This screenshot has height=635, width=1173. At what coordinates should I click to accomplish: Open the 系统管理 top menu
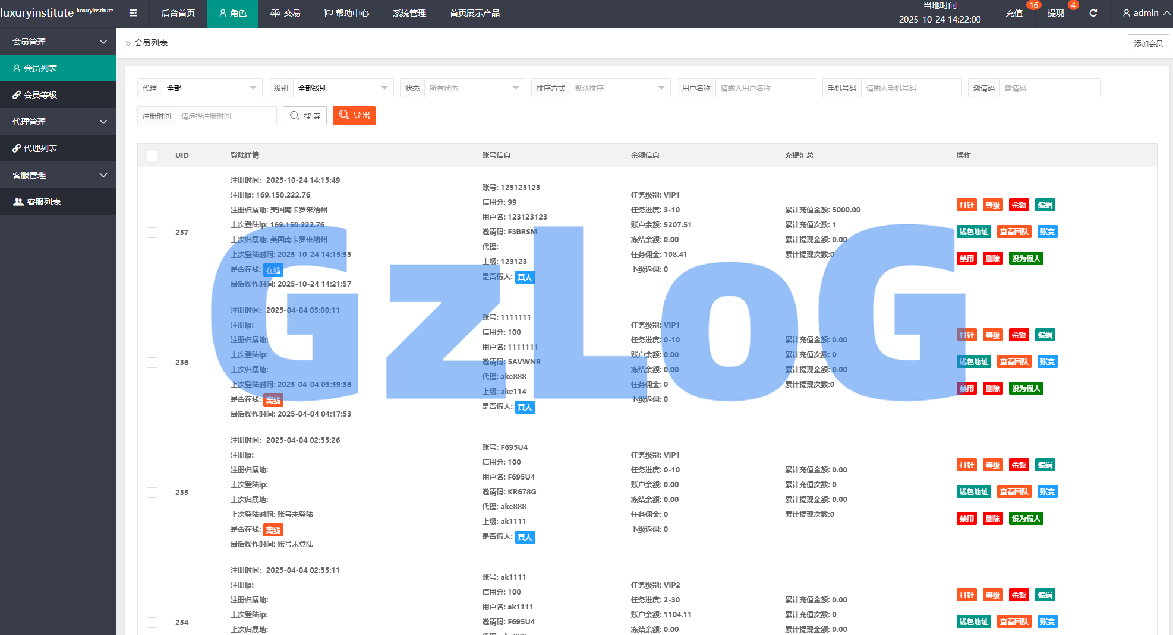pos(409,13)
